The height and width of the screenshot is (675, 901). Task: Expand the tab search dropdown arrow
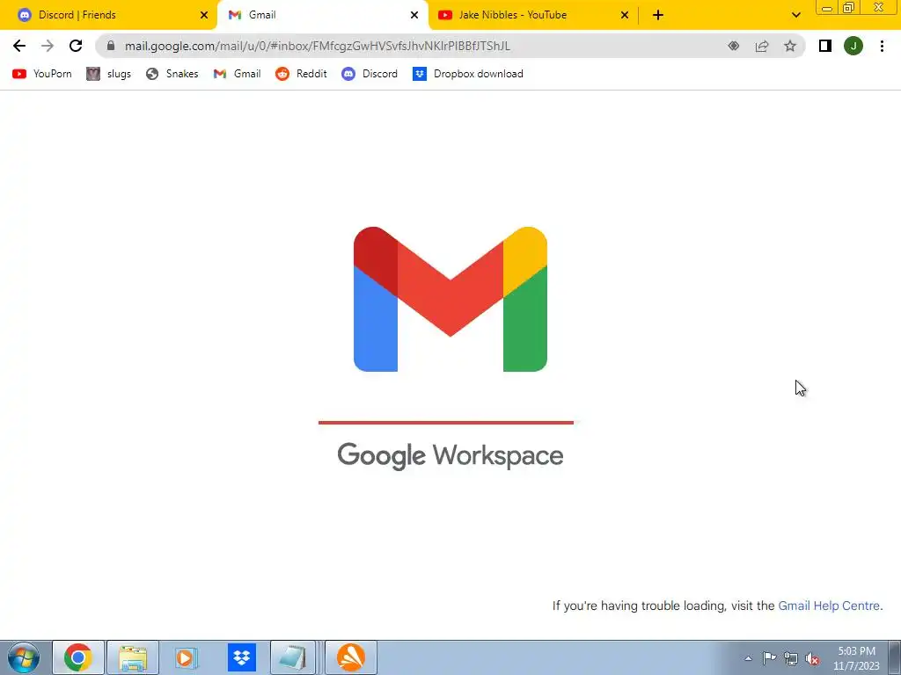[x=795, y=15]
